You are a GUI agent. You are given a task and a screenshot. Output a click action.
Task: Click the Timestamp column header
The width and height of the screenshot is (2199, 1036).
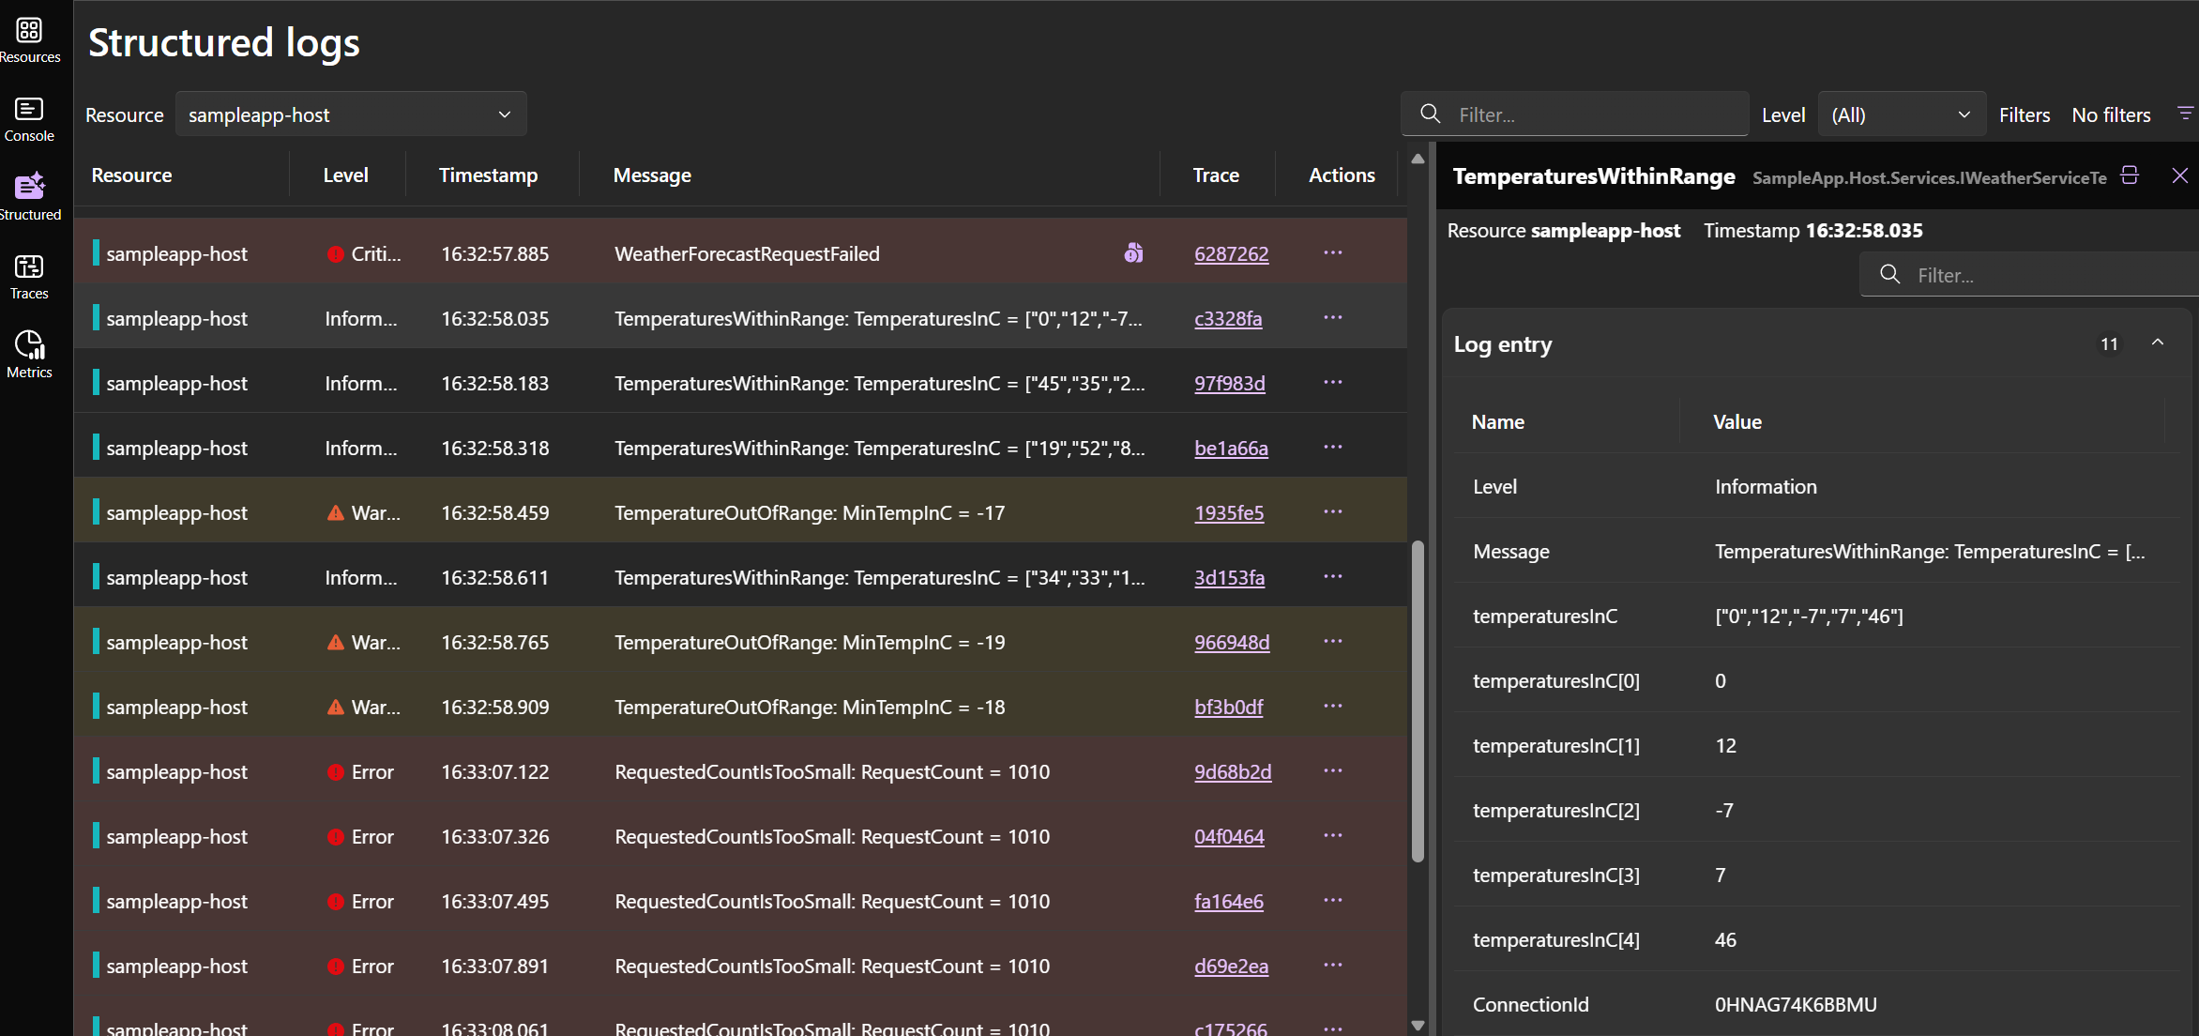pyautogui.click(x=488, y=175)
